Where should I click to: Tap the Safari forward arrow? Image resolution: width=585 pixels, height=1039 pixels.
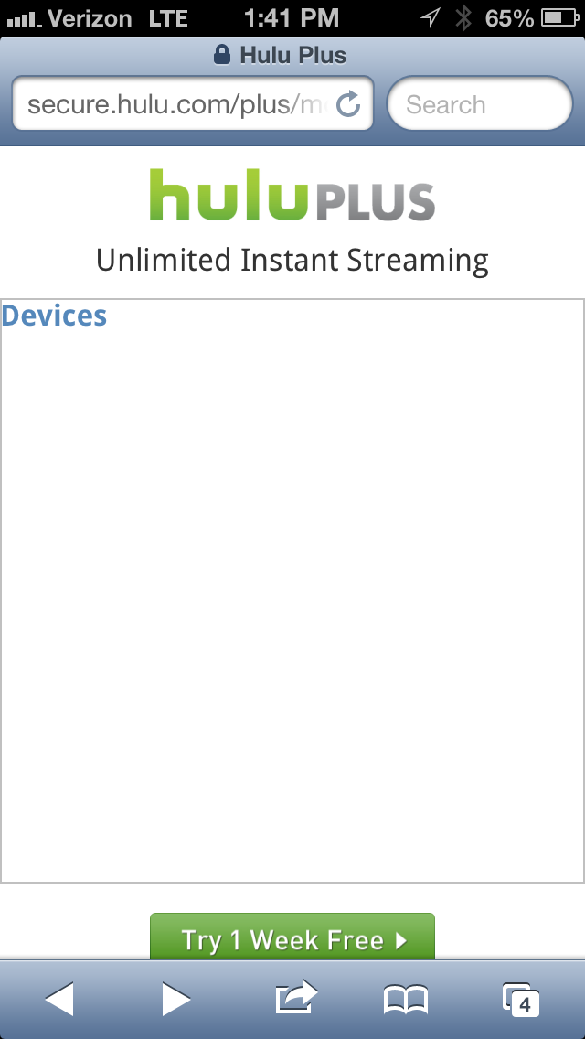coord(175,999)
